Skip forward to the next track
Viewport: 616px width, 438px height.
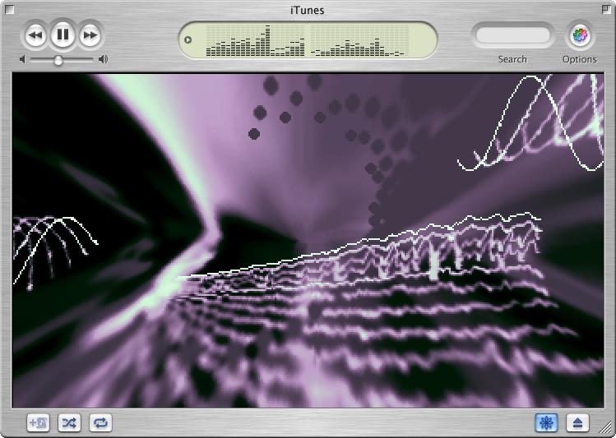click(x=90, y=35)
